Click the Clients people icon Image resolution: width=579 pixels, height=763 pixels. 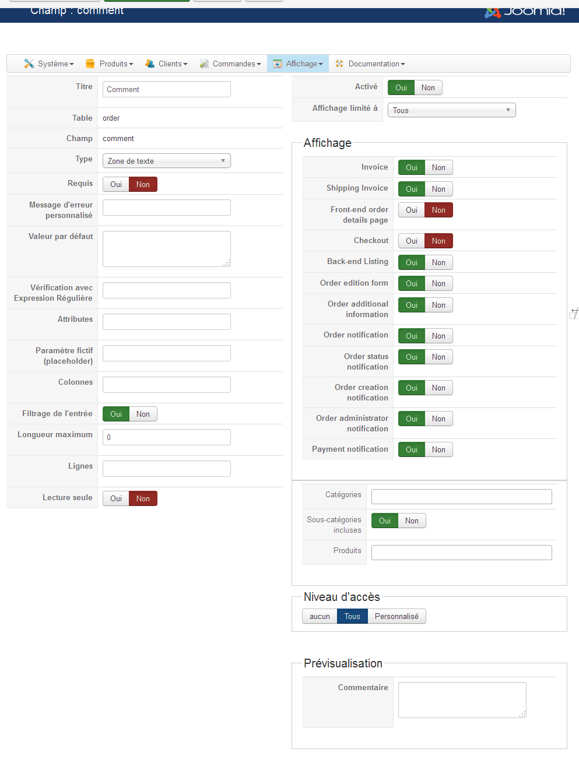pos(150,64)
